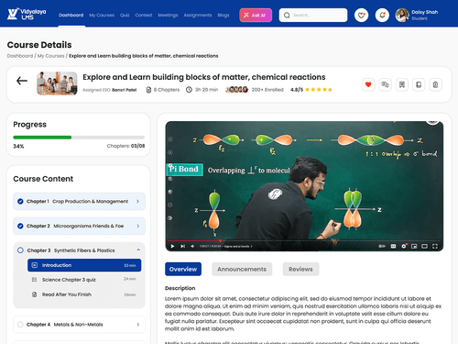Click Daisy Shah's profile avatar
Viewport: 458px width, 344px height.
tap(402, 15)
